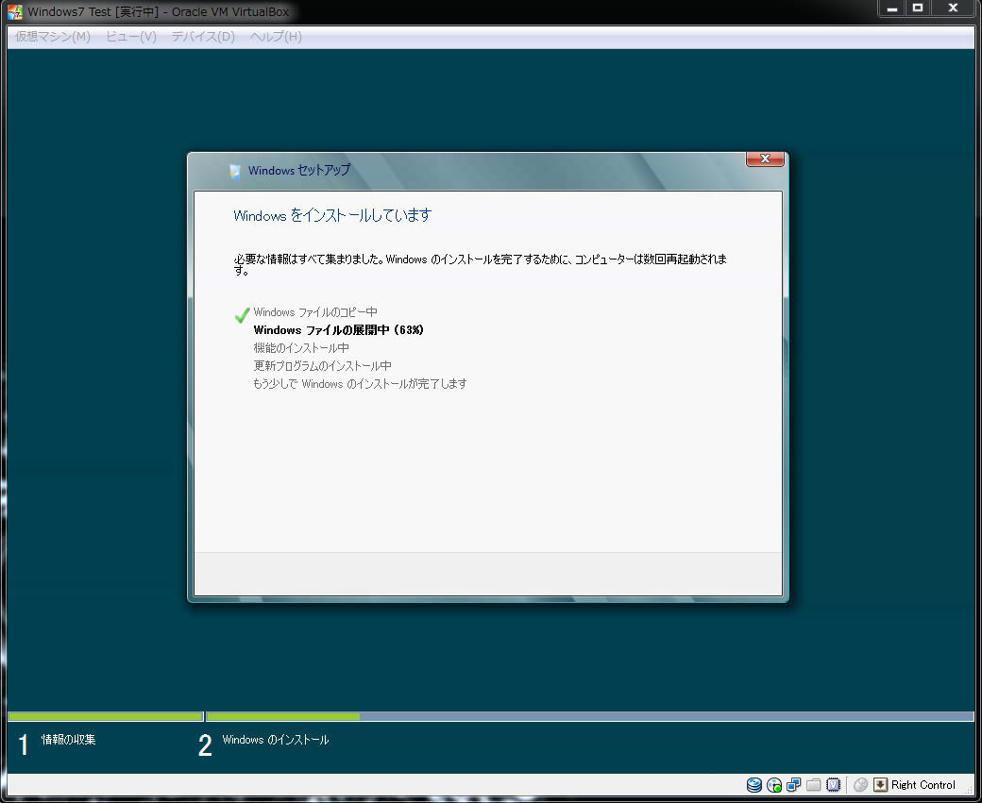This screenshot has height=803, width=982.
Task: Click the Windows セットアップ title icon
Action: (235, 171)
